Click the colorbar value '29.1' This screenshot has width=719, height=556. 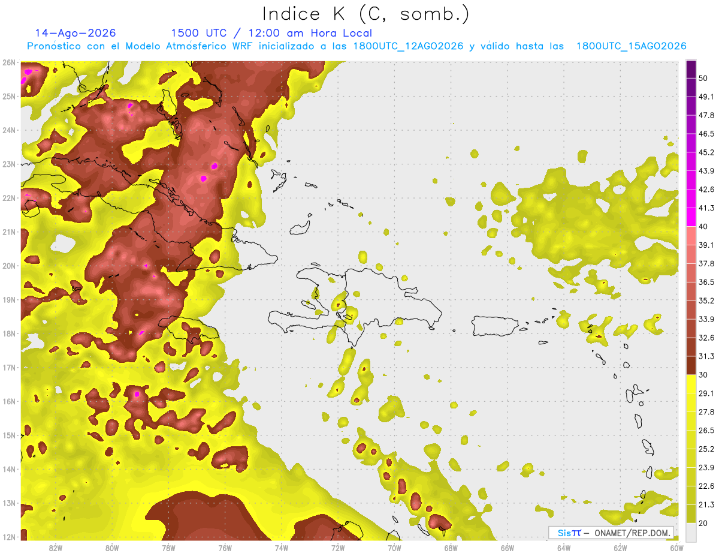[x=706, y=393]
